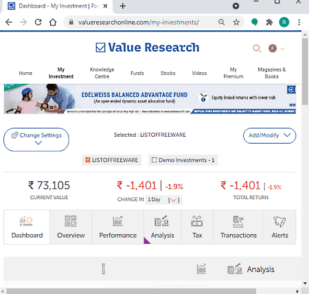Open My Premium menu item
The height and width of the screenshot is (294, 309).
point(233,73)
